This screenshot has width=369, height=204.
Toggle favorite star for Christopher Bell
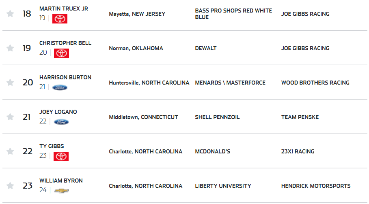tap(10, 48)
